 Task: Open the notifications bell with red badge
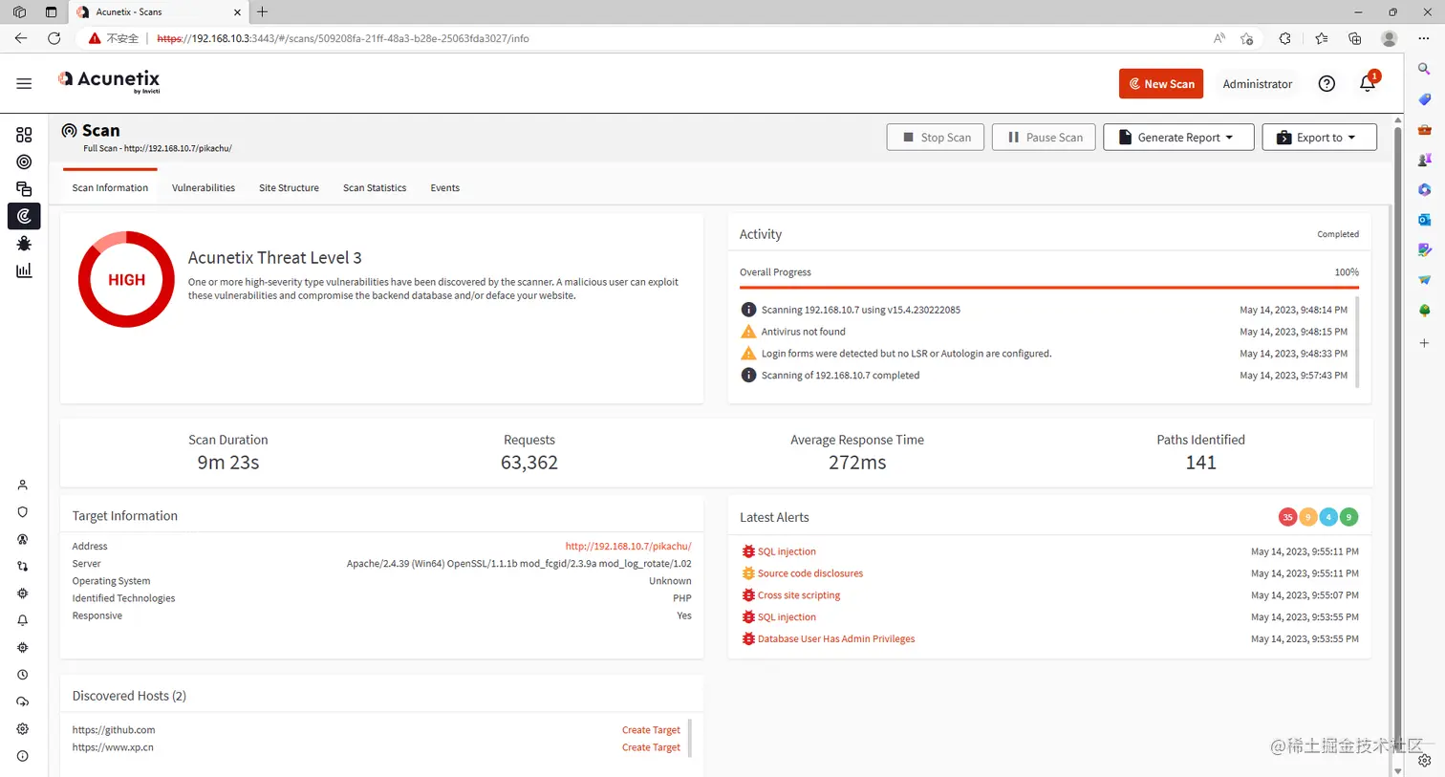tap(1368, 83)
